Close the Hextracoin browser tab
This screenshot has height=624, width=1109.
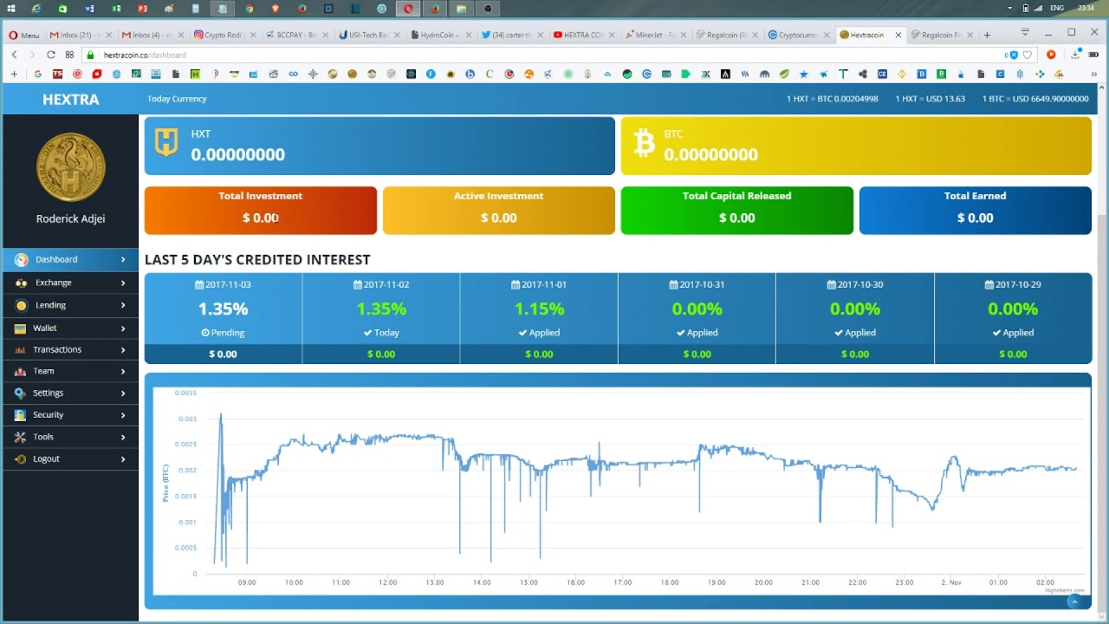898,36
